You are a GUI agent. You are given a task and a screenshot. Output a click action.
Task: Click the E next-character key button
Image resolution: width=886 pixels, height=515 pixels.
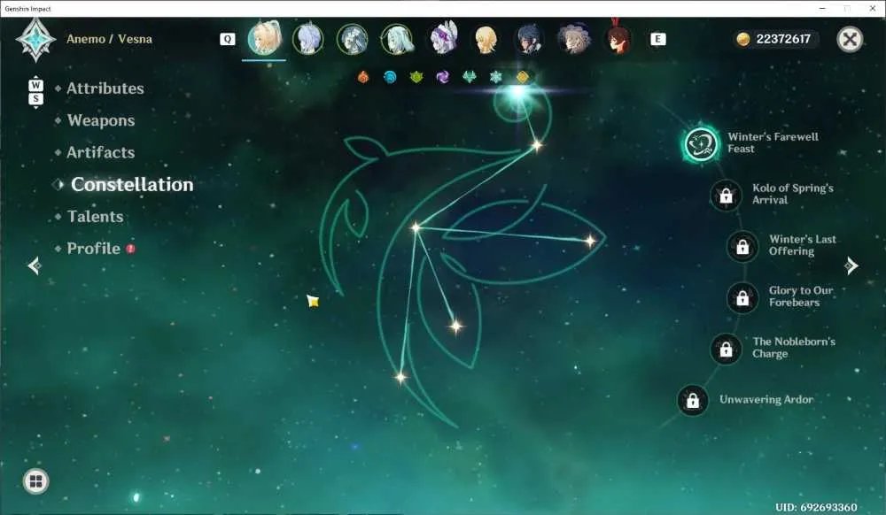[657, 39]
